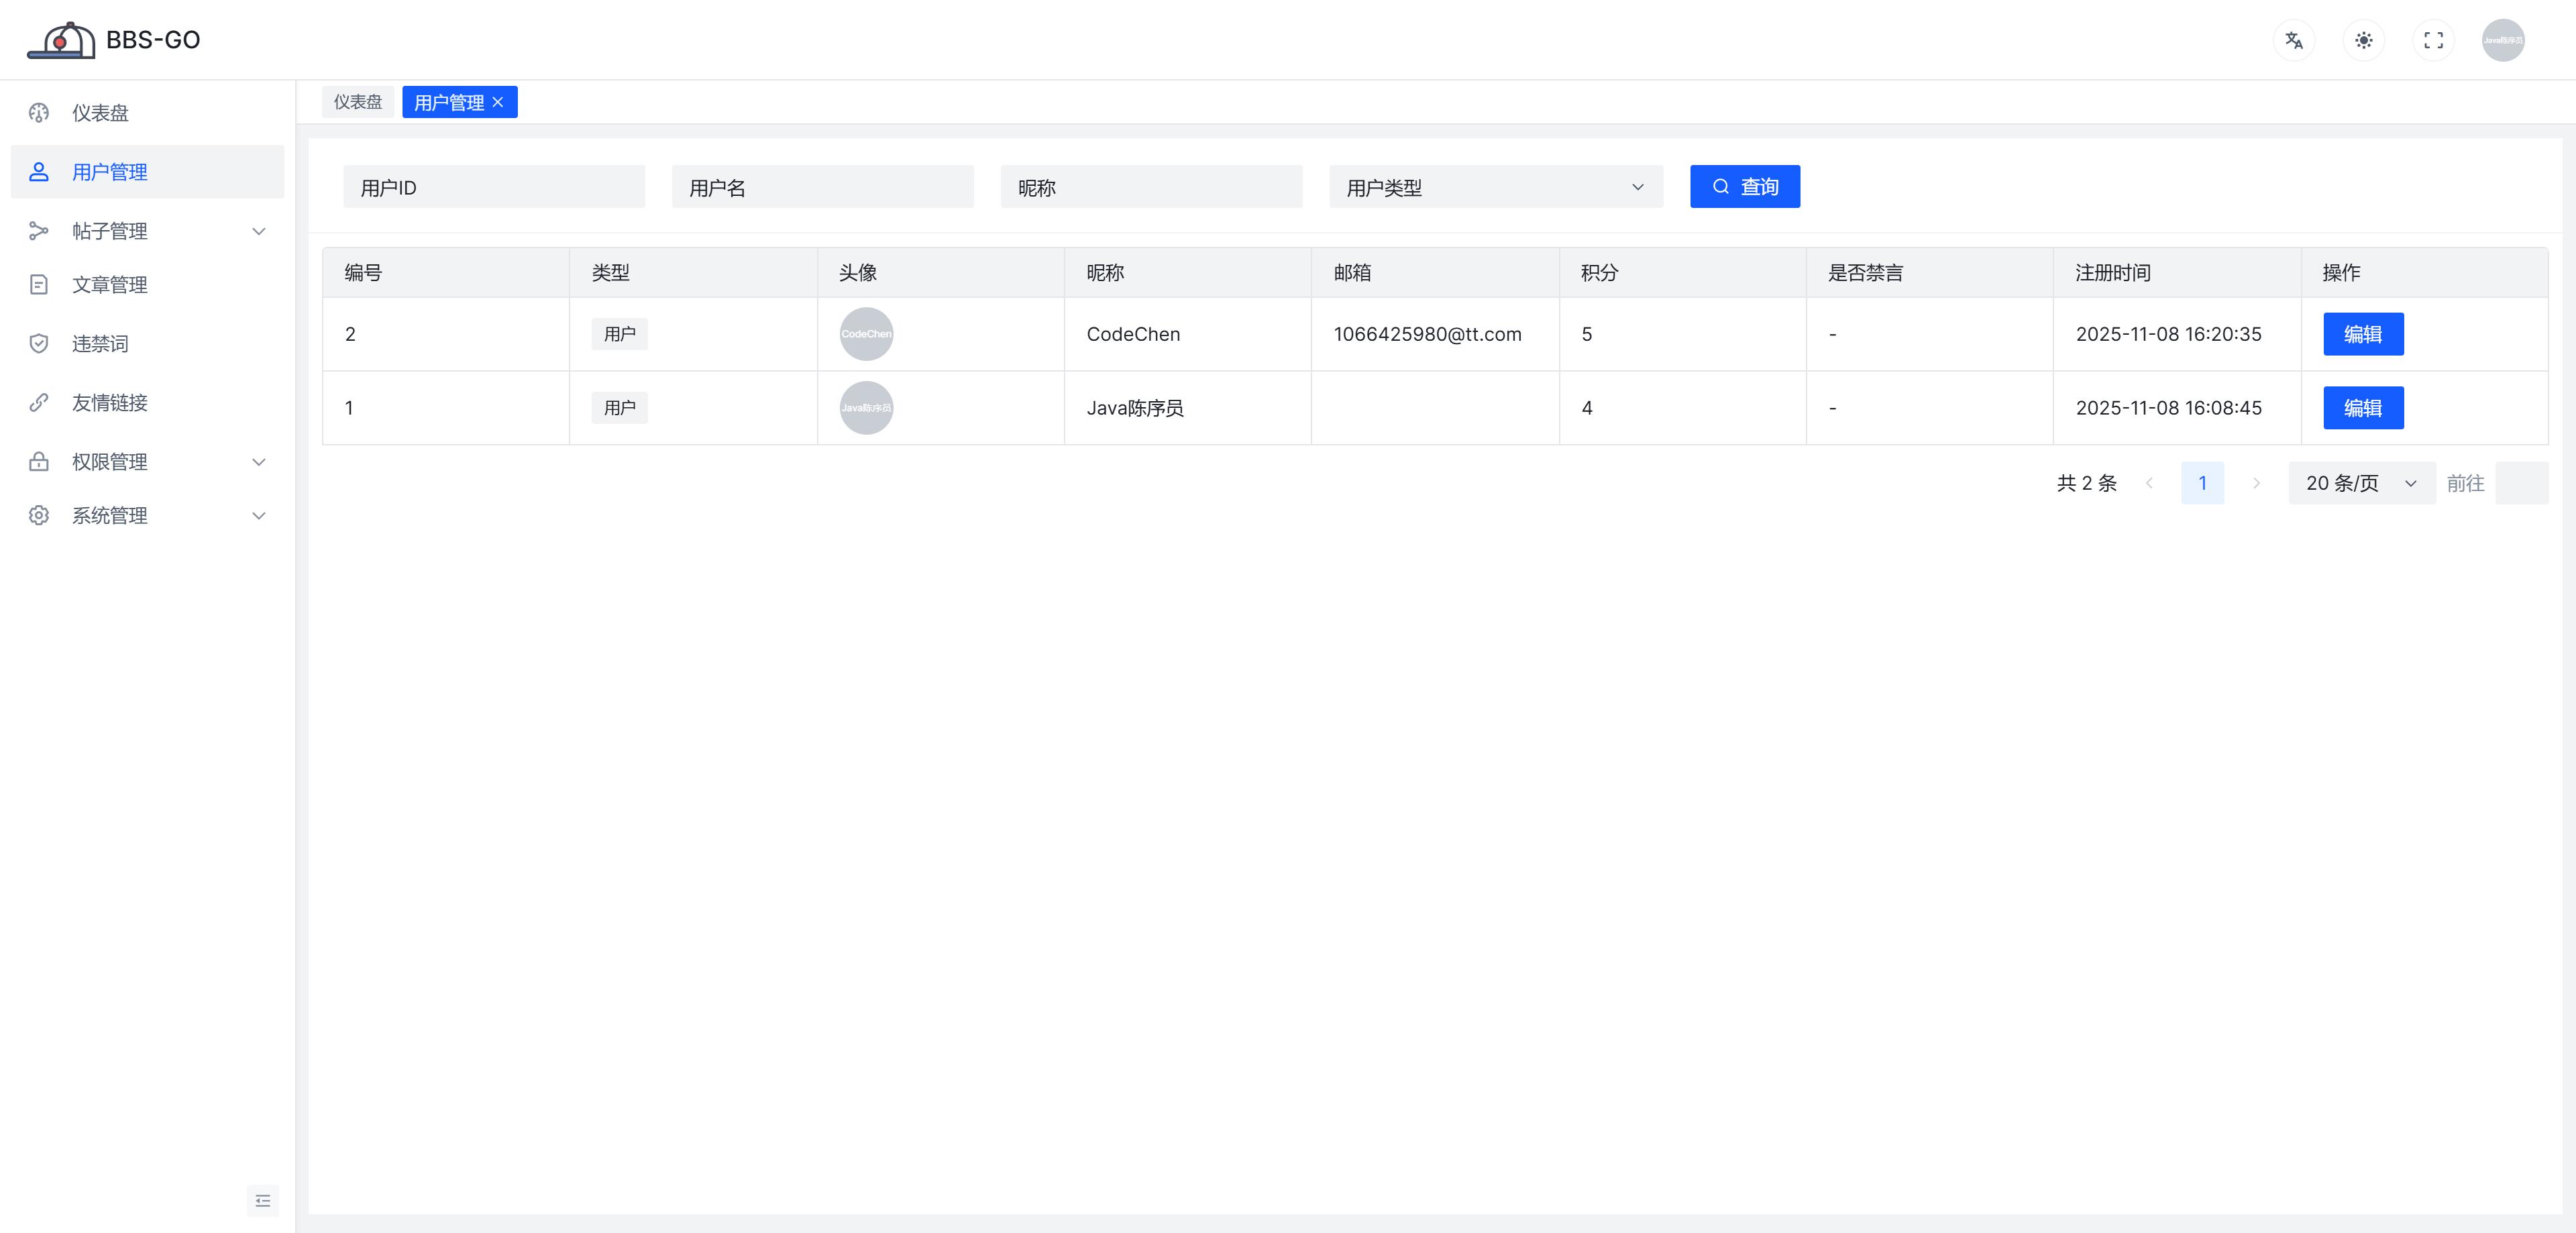Focus the 用户名 input field
Viewport: 2576px width, 1233px height.
[x=822, y=187]
